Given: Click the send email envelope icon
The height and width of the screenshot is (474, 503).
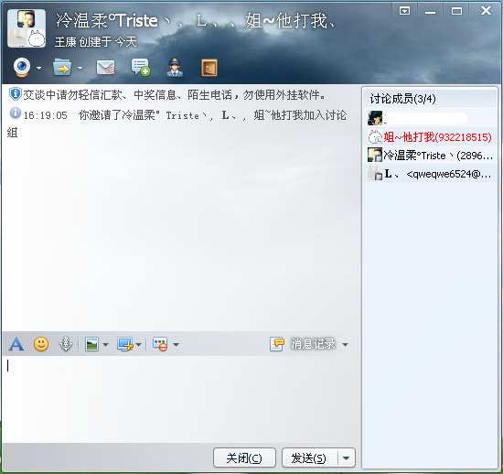Looking at the screenshot, I should [105, 68].
